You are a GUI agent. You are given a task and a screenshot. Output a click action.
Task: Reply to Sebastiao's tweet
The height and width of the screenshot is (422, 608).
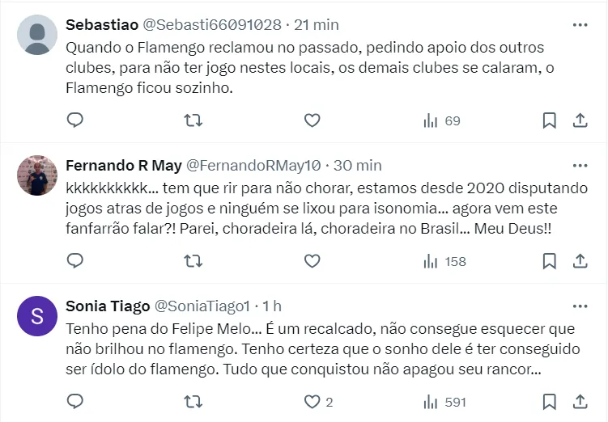tap(75, 120)
